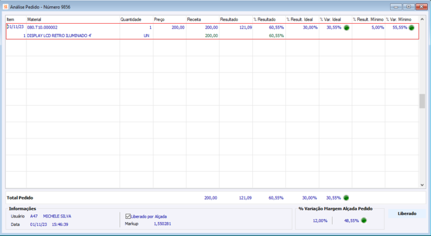
Task: Click green indicator beside 48,55% margin
Action: click(364, 220)
